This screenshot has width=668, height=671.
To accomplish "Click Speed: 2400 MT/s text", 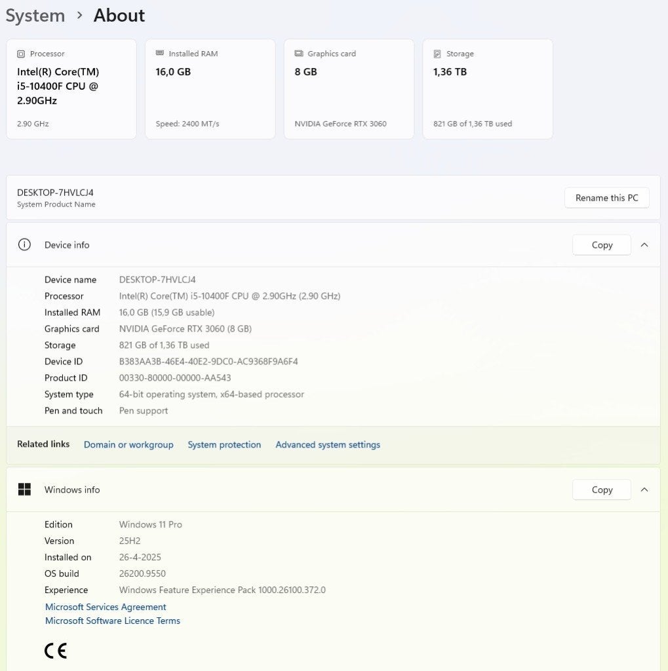I will coord(187,124).
